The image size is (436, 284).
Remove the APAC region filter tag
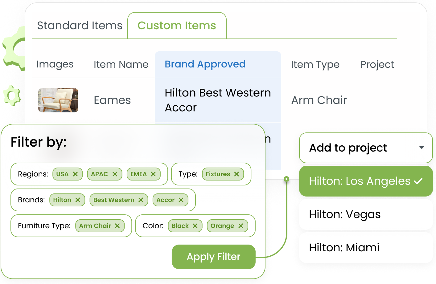(x=115, y=174)
